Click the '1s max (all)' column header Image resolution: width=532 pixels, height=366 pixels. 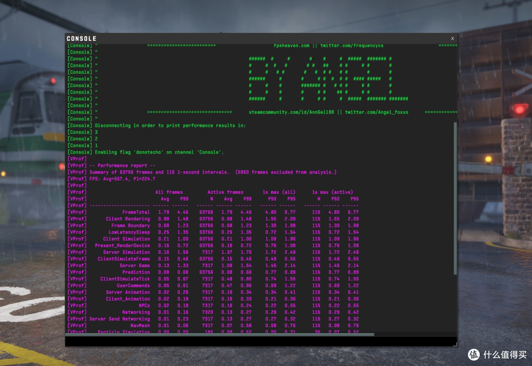279,192
